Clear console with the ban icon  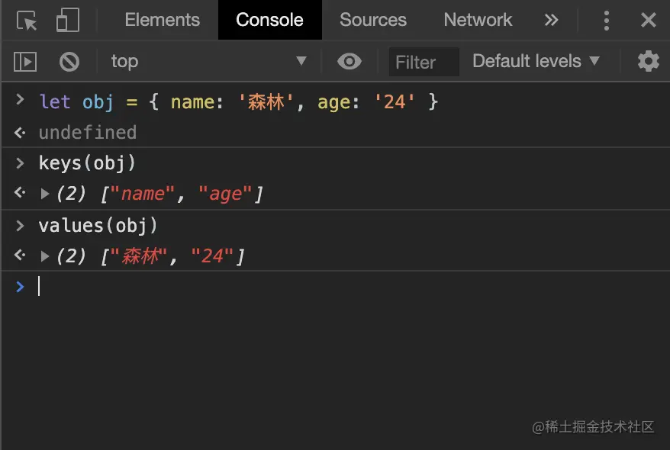point(69,62)
